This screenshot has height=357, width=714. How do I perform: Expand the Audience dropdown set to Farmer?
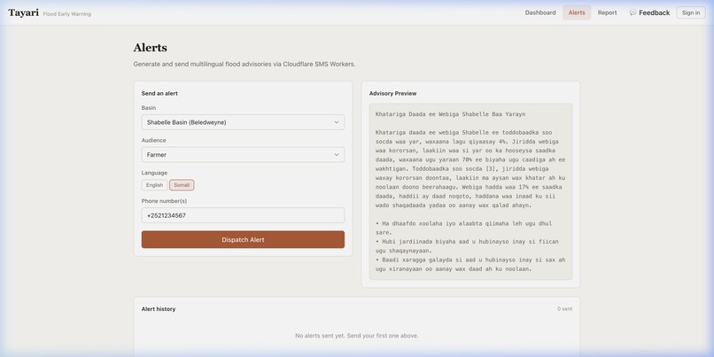click(243, 155)
